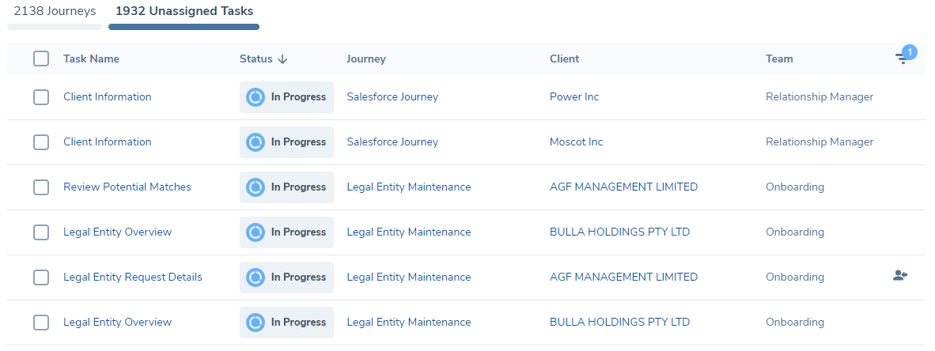Open Salesforce Journey link for Power Inc
This screenshot has width=935, height=351.
(392, 97)
